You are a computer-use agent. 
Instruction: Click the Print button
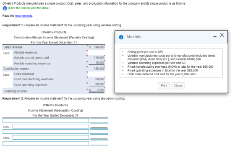tap(164, 86)
